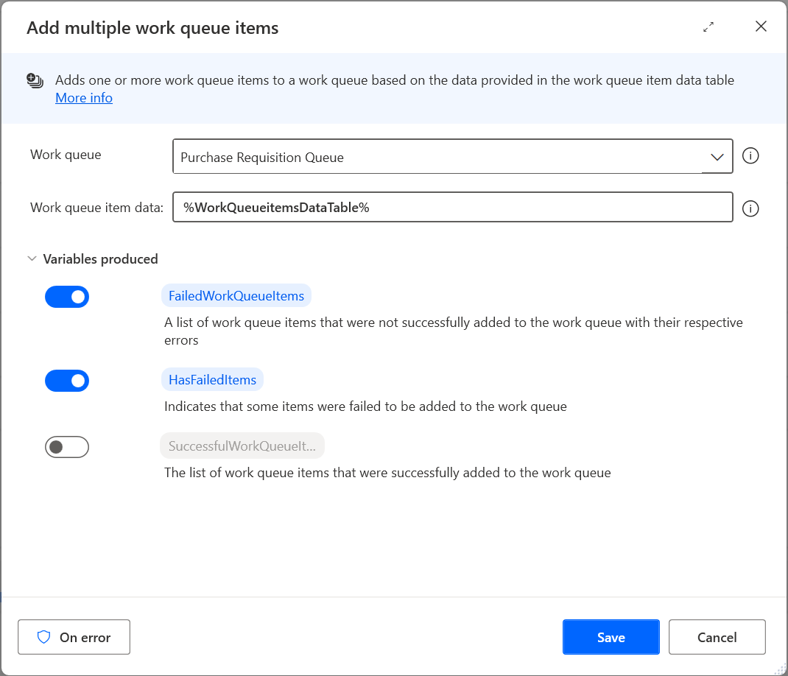Click the Work queue item data input field
This screenshot has height=676, width=788.
pyautogui.click(x=452, y=207)
